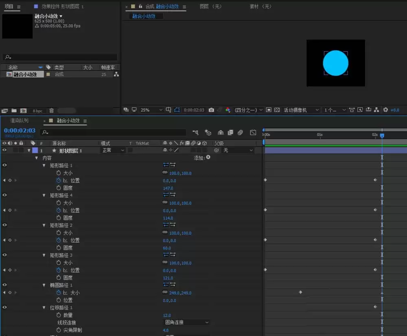
Task: Toggle the transparency grid icon in viewer
Action: click(x=277, y=110)
